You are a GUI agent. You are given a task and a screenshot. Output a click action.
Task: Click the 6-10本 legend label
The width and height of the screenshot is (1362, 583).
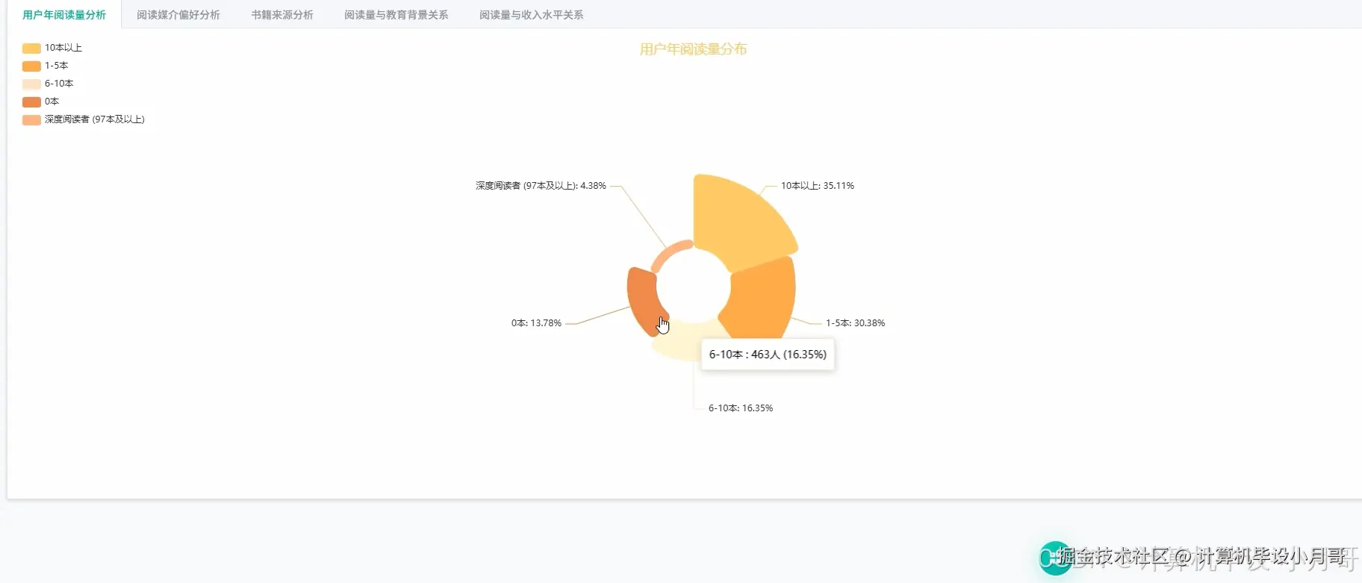tap(59, 84)
